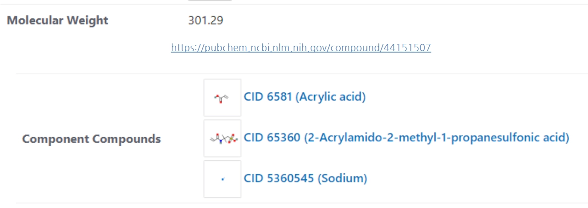This screenshot has height=208, width=588.
Task: Click '(Sodium)' in the last component link
Action: click(x=343, y=178)
